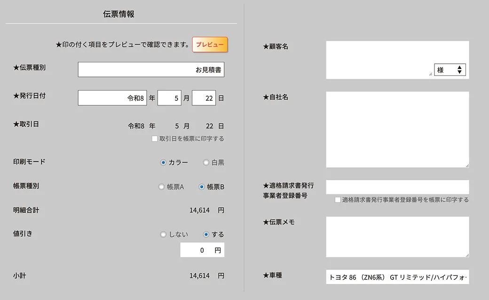Click the 車種 field with トヨタ 86
The height and width of the screenshot is (300, 489).
(x=398, y=277)
